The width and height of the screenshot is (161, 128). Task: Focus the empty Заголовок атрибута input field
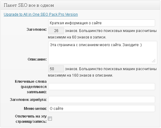(x=102, y=99)
